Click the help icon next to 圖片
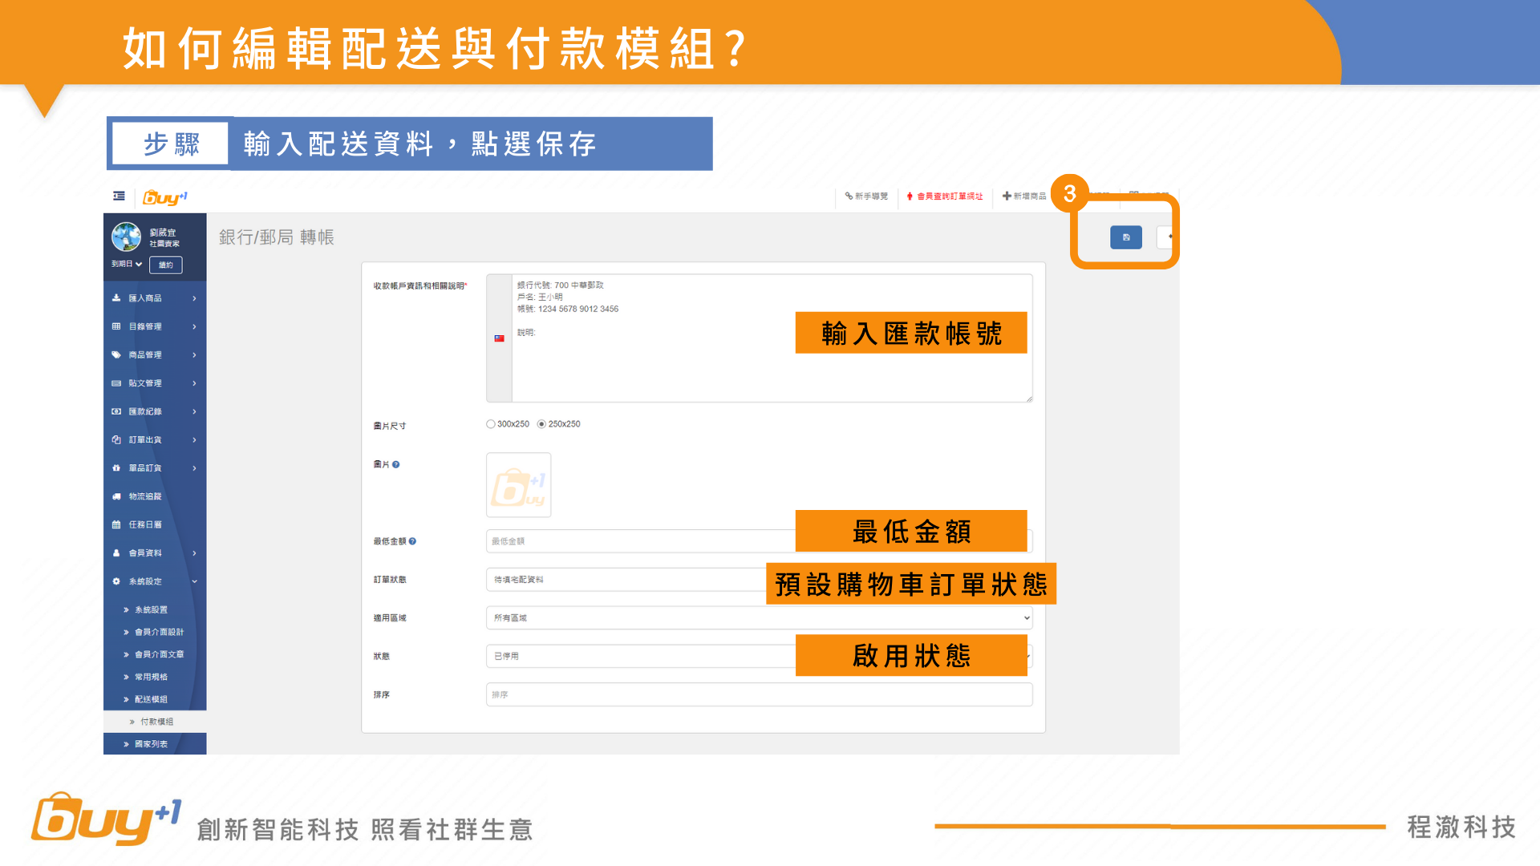Screen dimensions: 1540x866 396,464
